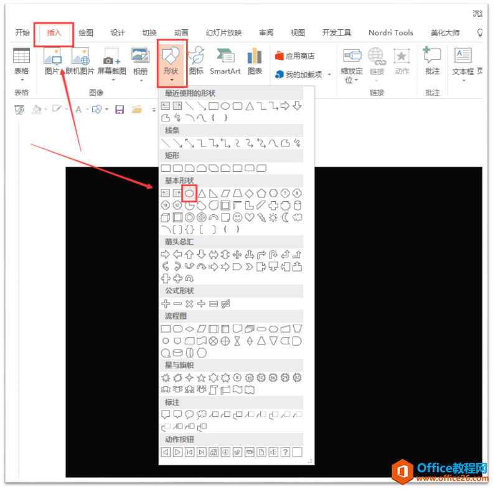Screen dimensions: 493x489
Task: Click the 动作 action button in ribbon
Action: 402,62
